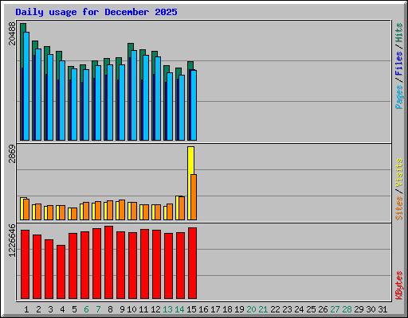The image size is (408, 318).
Task: Select day 19 on the date axis
Action: click(239, 309)
